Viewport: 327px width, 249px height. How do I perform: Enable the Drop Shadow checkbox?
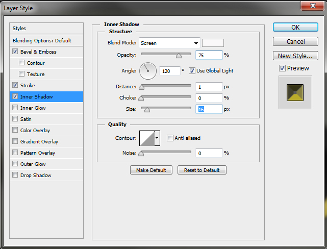click(x=15, y=175)
